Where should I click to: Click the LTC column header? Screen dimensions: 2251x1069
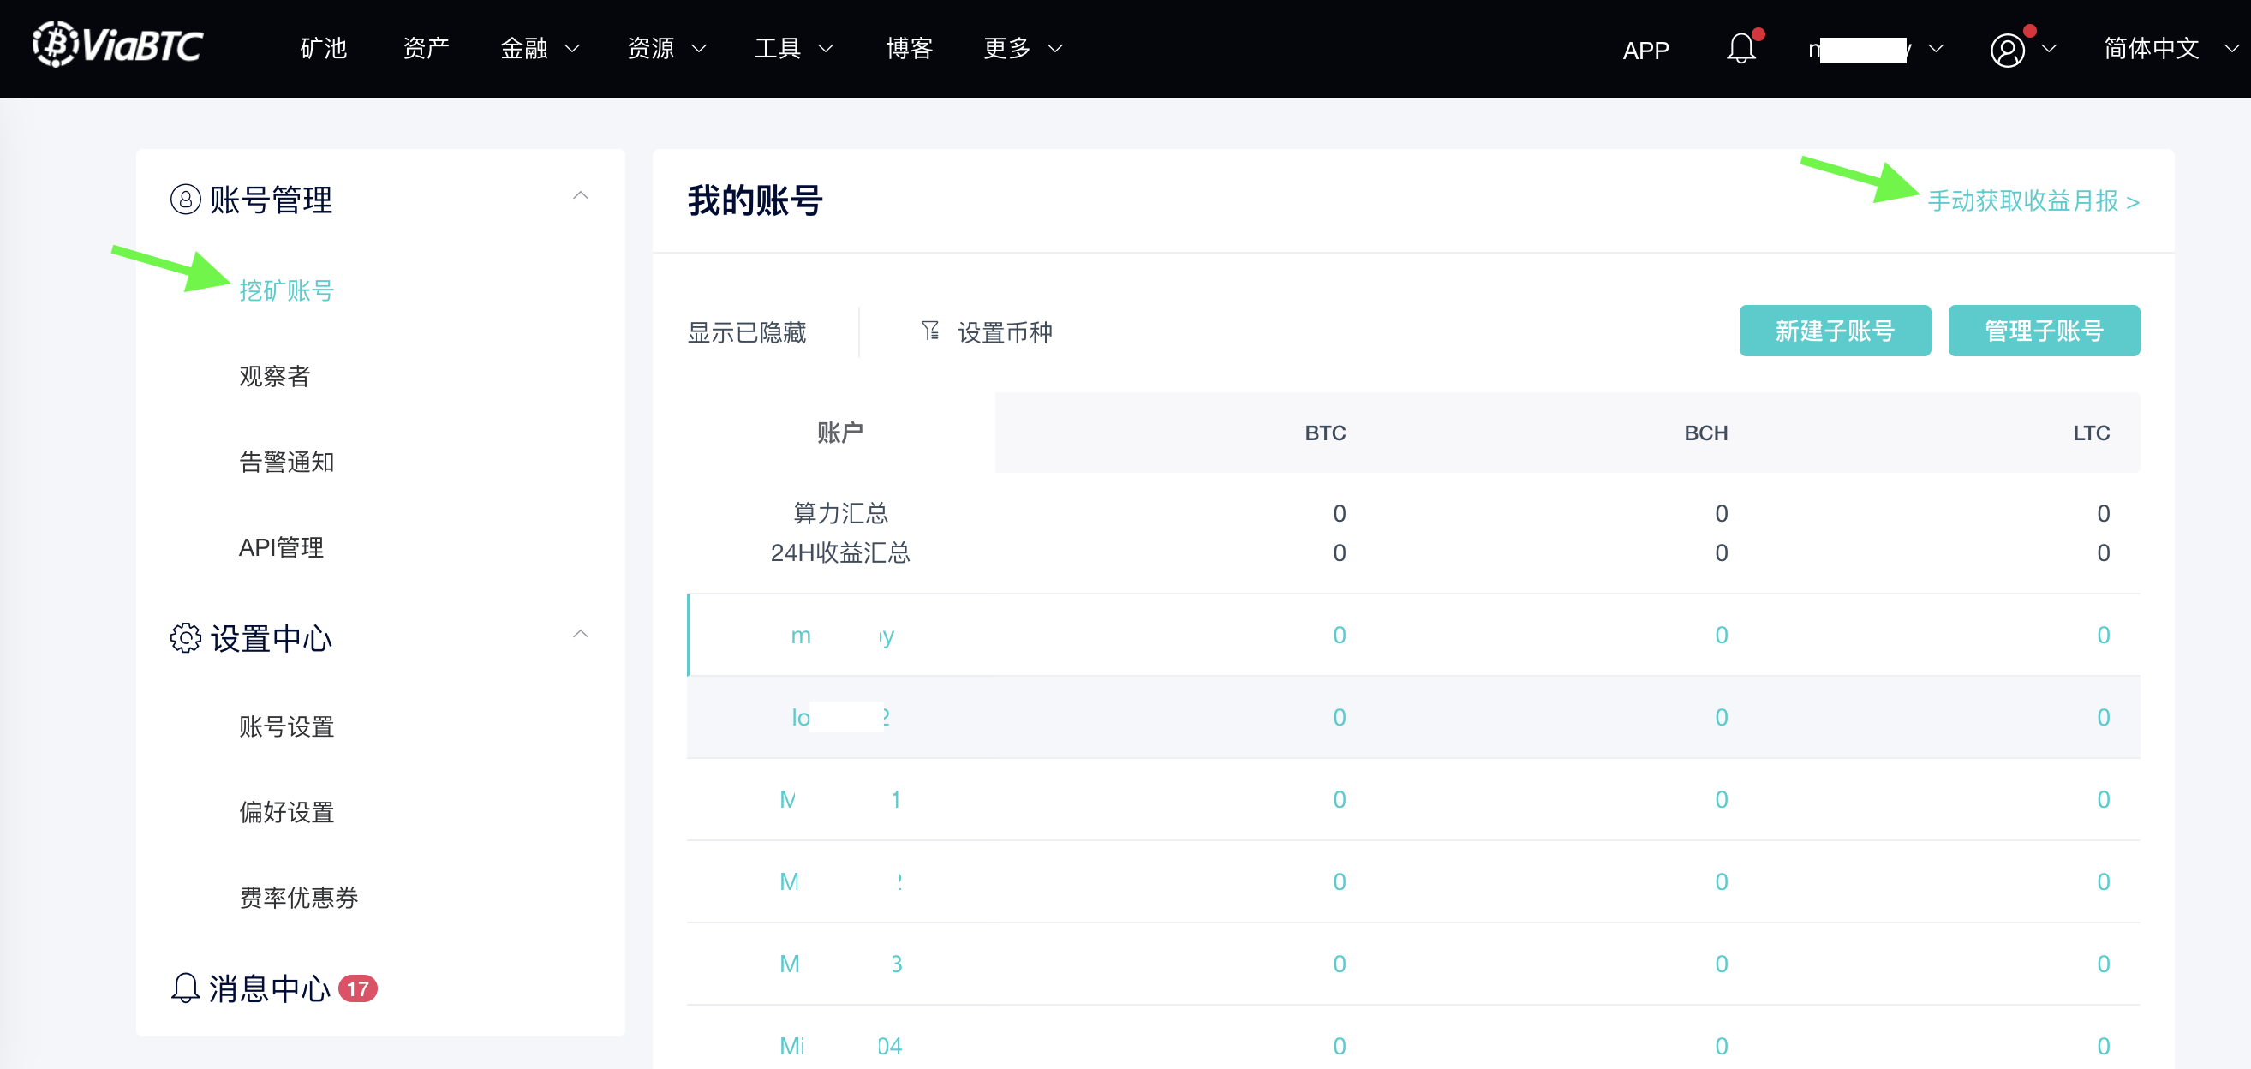(x=2090, y=433)
